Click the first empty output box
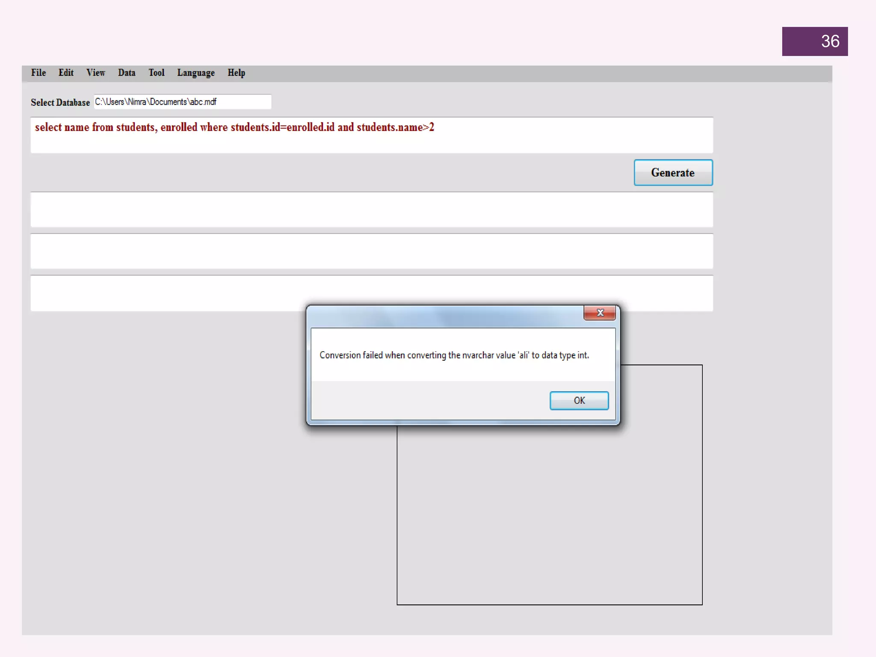 371,210
